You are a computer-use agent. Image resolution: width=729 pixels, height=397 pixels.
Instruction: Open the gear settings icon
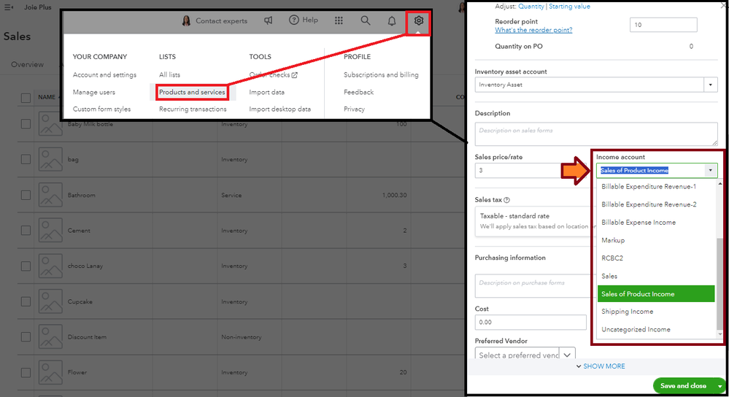coord(418,20)
